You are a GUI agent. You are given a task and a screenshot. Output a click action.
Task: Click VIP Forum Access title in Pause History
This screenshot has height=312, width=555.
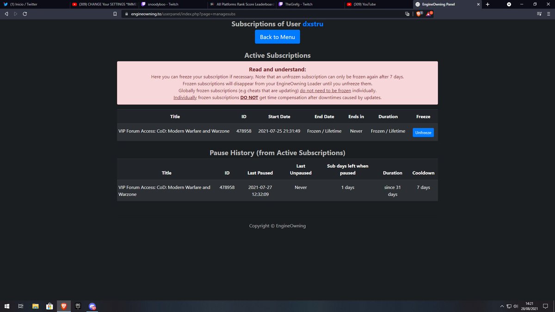coord(164,191)
